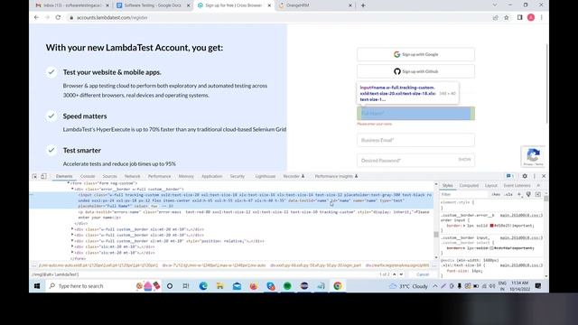
Task: Click Sign up with Github button
Action: point(415,71)
